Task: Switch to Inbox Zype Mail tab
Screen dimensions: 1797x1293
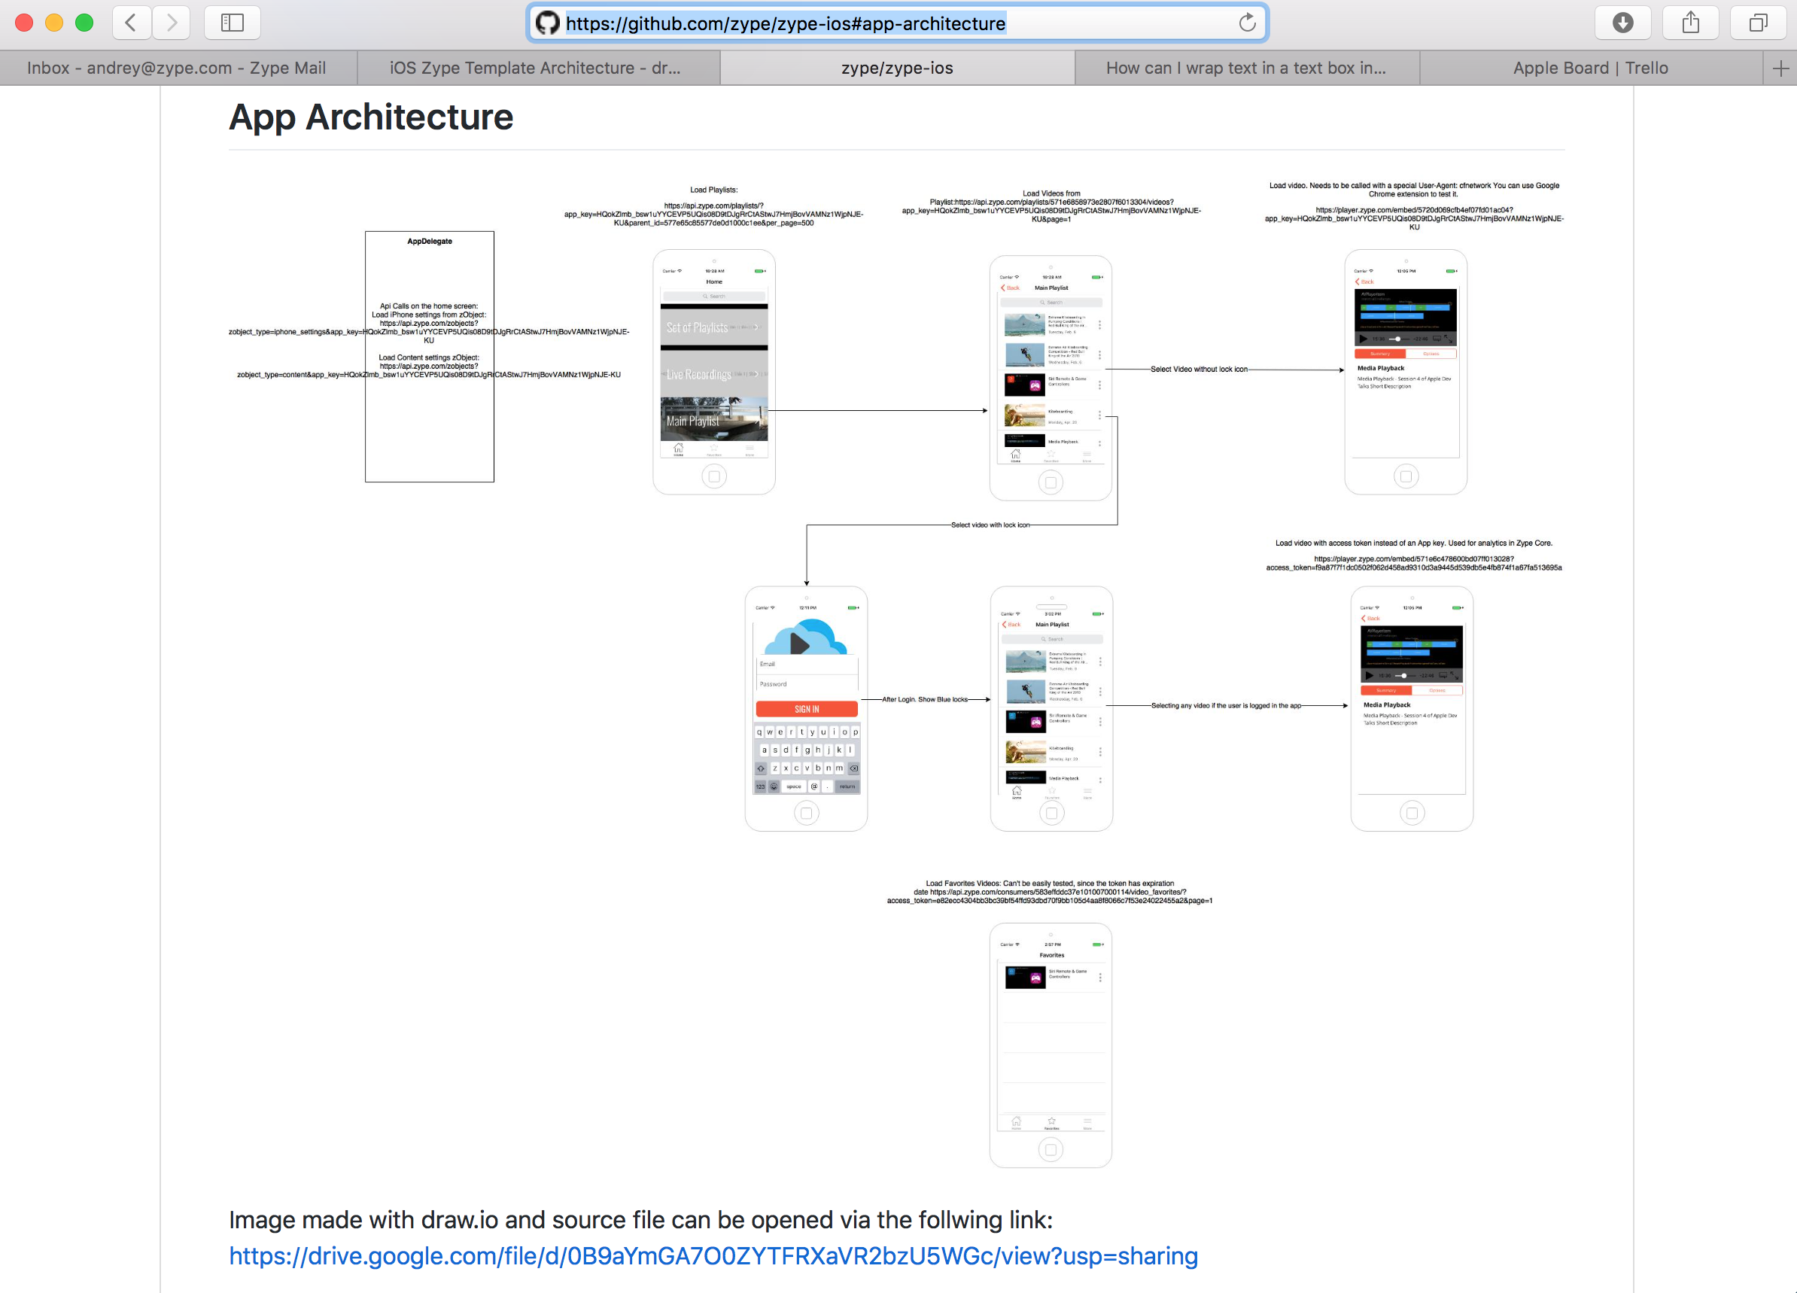Action: click(177, 68)
